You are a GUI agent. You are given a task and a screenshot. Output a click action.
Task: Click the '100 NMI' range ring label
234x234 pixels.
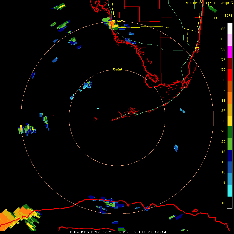(117, 21)
